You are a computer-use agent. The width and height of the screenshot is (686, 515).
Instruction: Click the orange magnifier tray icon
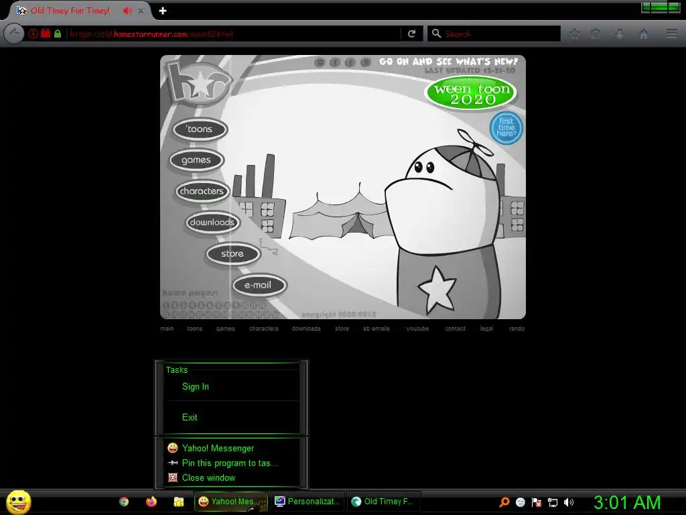tap(504, 502)
